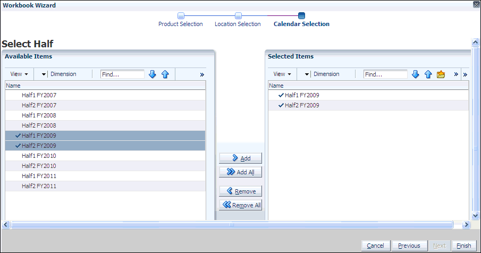Open the View menu in Available Items

pos(19,74)
